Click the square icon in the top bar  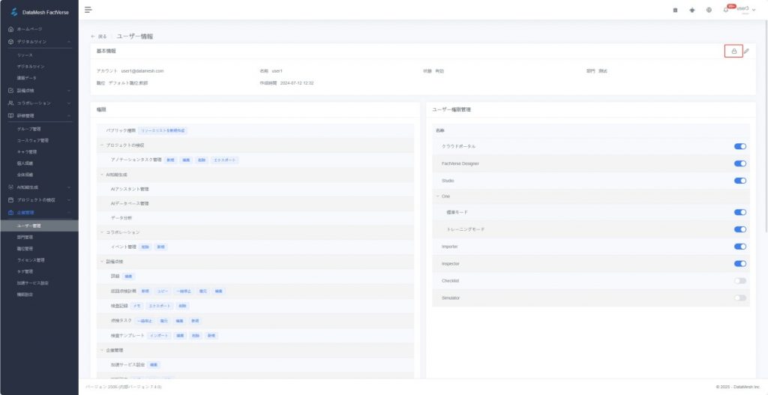pyautogui.click(x=675, y=10)
